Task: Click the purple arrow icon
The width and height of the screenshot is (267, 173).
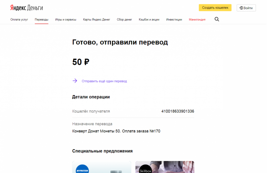Action: pyautogui.click(x=75, y=81)
